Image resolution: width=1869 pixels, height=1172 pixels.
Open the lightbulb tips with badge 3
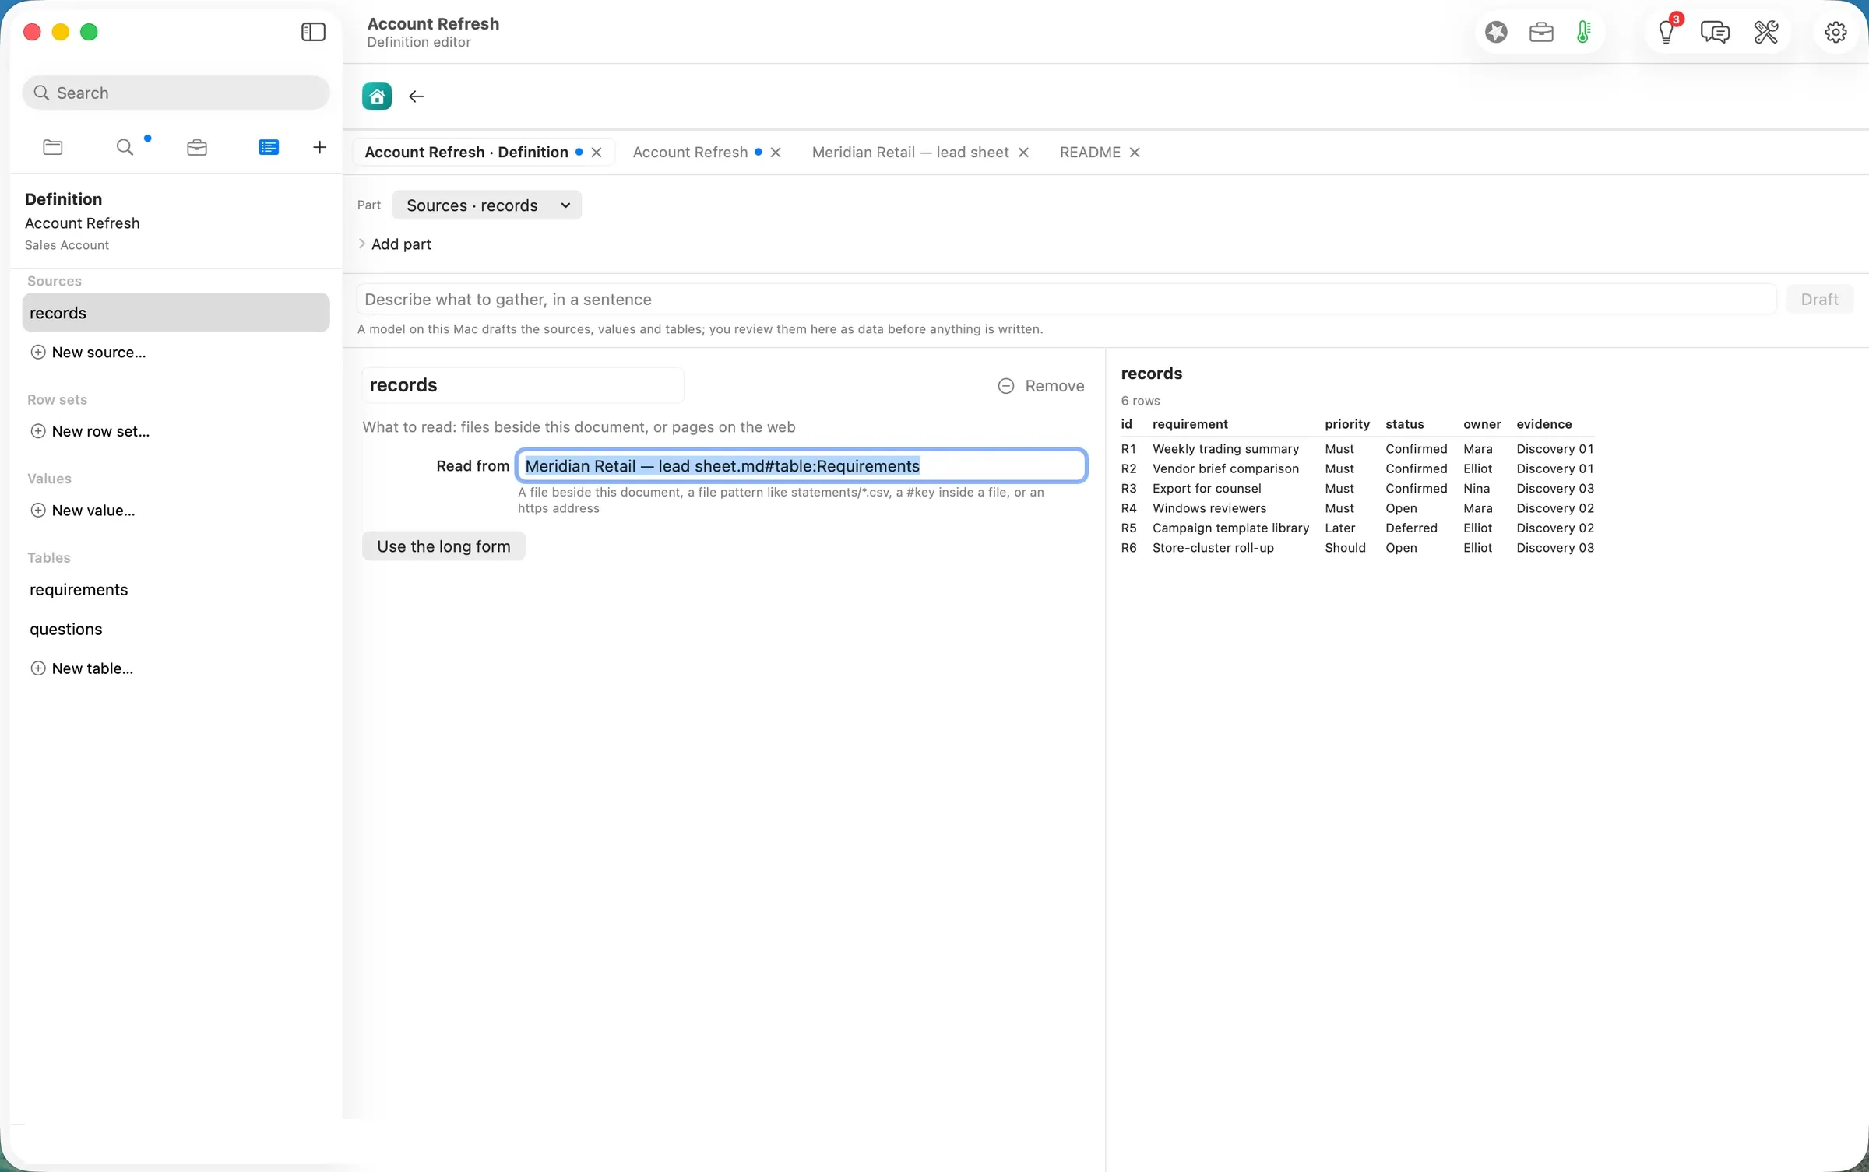click(1667, 32)
